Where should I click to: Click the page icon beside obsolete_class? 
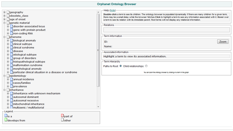(8, 16)
